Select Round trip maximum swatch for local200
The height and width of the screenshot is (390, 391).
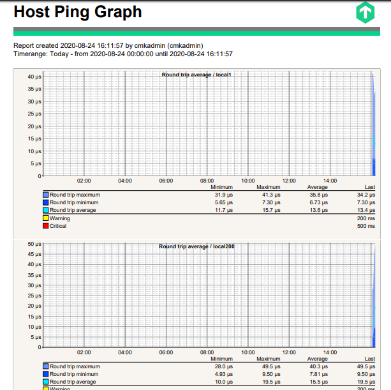[45, 366]
